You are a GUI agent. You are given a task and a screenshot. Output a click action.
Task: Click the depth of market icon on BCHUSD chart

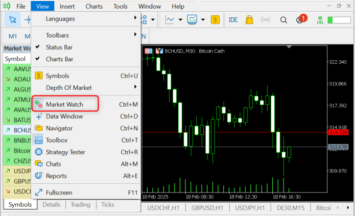click(x=159, y=51)
